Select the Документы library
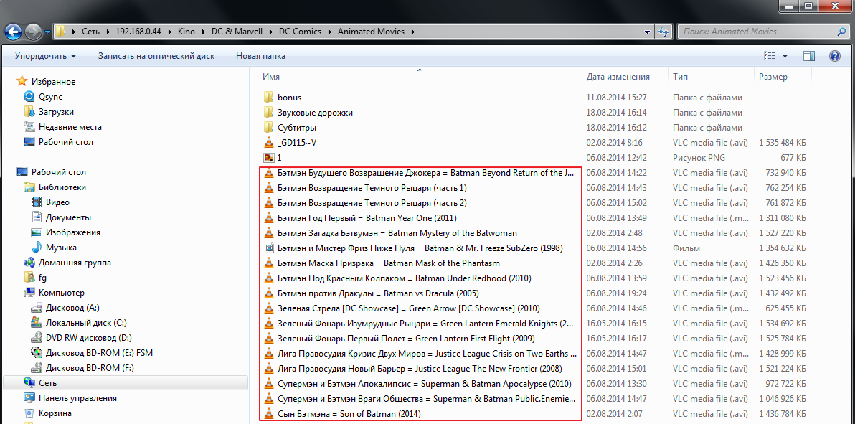Viewport: 855px width, 424px height. coord(68,217)
